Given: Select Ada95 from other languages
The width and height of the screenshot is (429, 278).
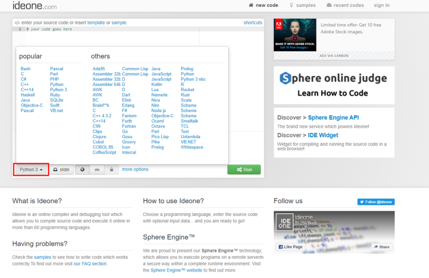Looking at the screenshot, I should coord(99,69).
